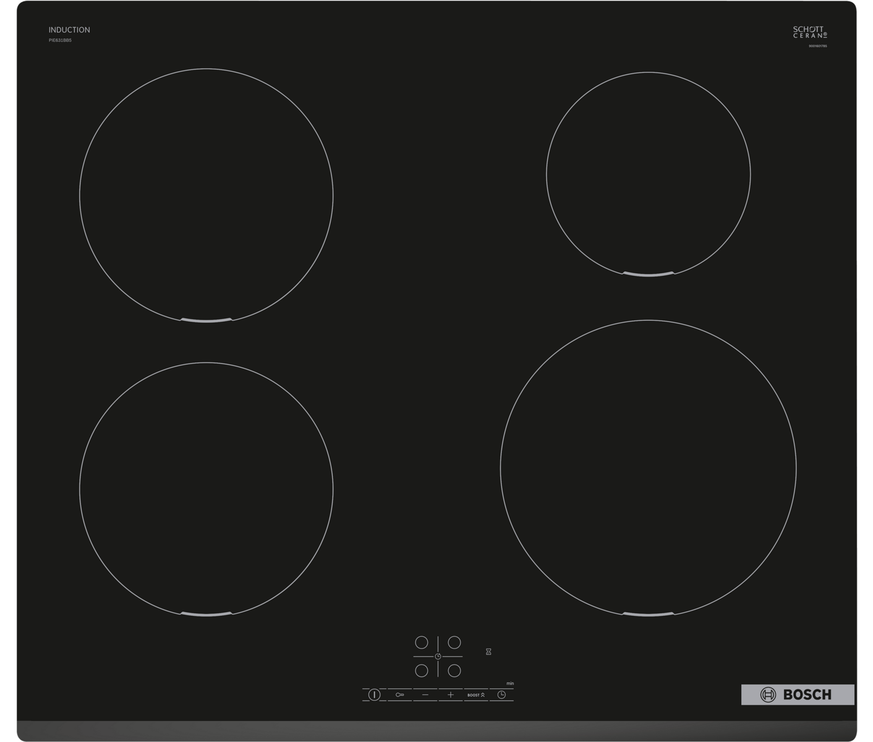Select the front-left zone selector circle
Image resolution: width=873 pixels, height=742 pixels.
click(x=422, y=670)
